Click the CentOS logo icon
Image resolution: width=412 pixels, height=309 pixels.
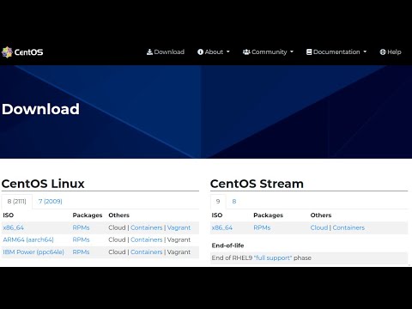pyautogui.click(x=7, y=52)
